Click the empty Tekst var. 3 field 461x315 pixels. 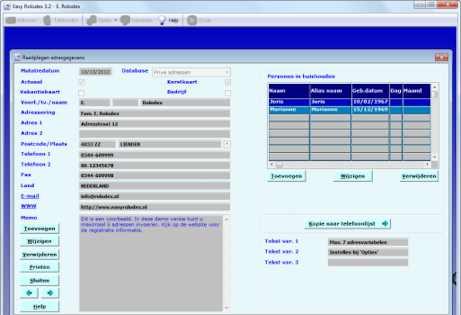(368, 262)
